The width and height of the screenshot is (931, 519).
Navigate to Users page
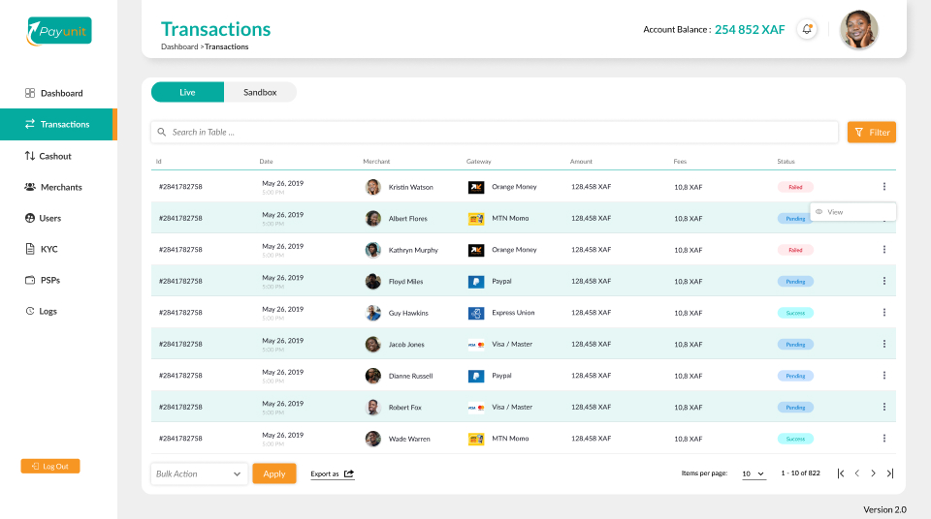pyautogui.click(x=49, y=218)
